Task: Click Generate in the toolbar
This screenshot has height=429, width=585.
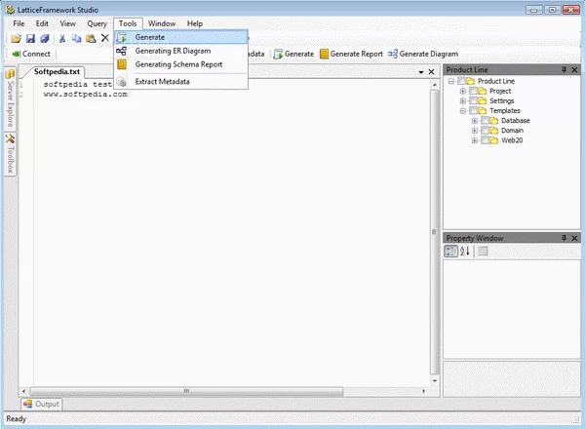Action: 293,54
